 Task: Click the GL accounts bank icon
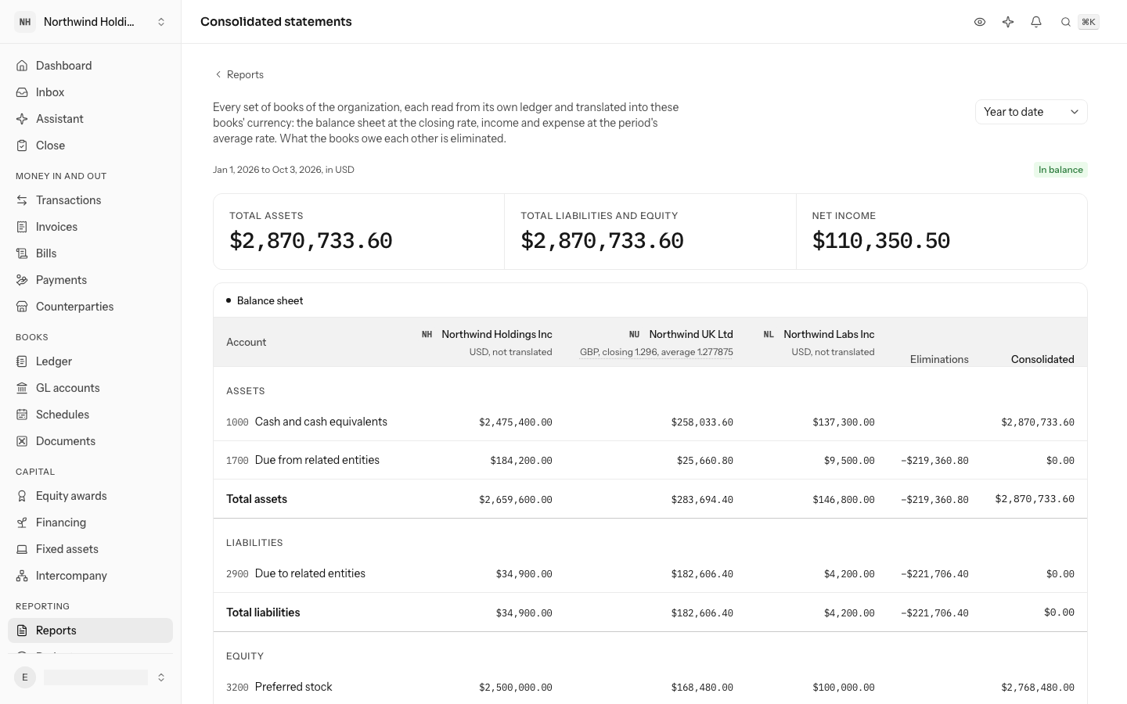coord(22,388)
